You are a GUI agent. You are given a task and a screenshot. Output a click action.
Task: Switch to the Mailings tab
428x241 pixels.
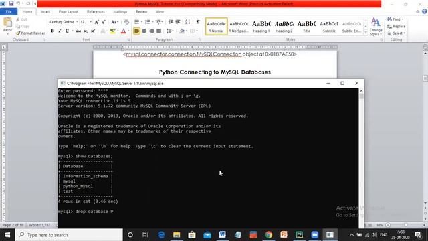120,11
